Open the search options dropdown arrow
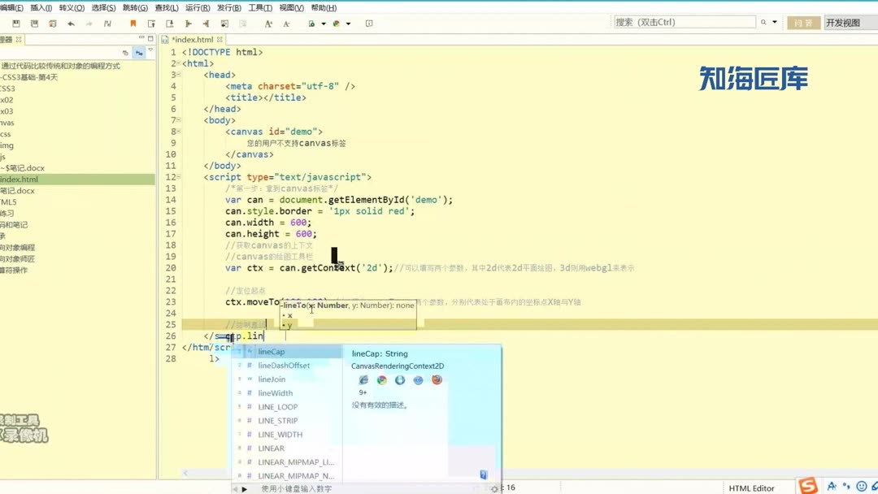878x494 pixels. [x=775, y=22]
